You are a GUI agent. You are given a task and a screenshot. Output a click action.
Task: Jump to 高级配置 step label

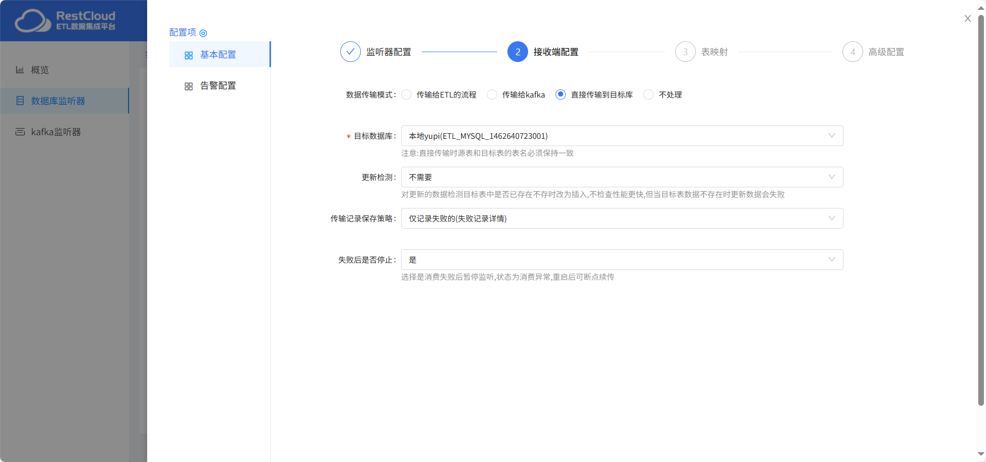pyautogui.click(x=886, y=52)
